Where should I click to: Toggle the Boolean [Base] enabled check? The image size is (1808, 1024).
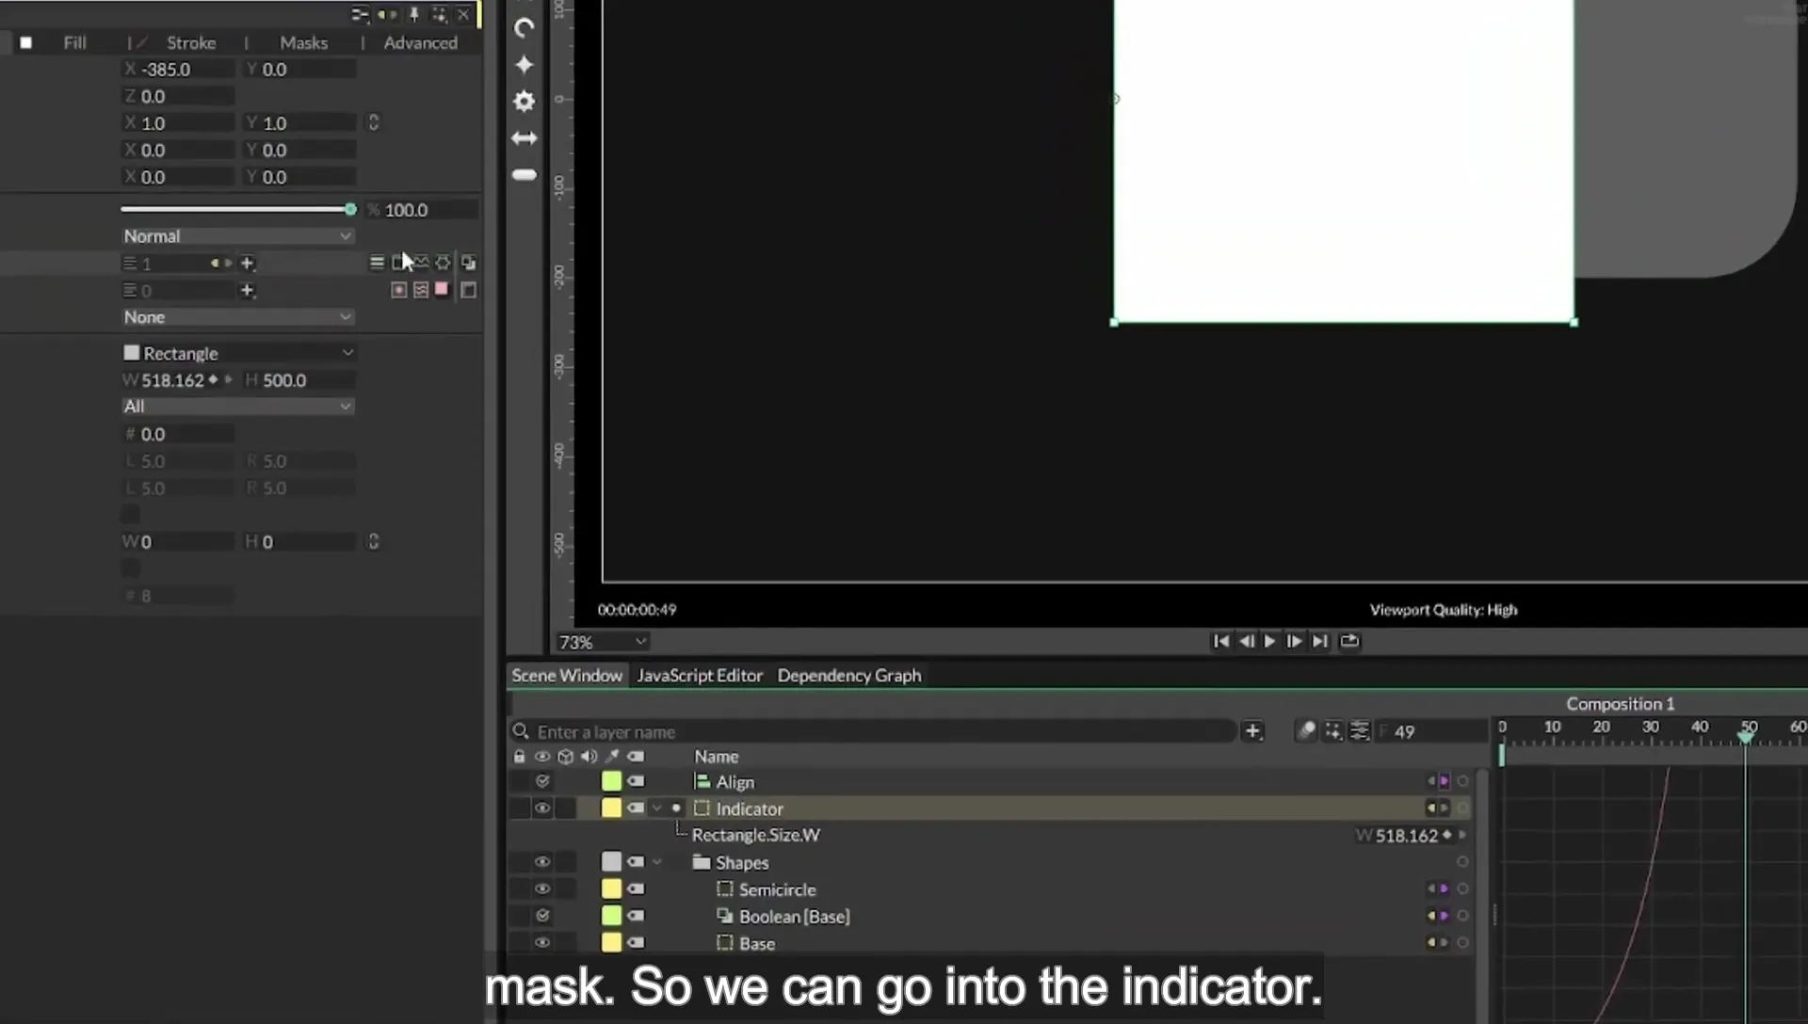click(542, 916)
